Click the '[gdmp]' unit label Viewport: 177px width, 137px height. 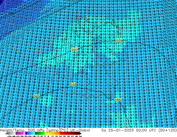tap(54, 130)
